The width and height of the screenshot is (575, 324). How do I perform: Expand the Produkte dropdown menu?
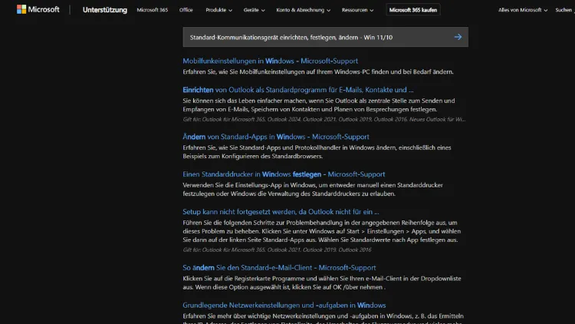point(219,10)
